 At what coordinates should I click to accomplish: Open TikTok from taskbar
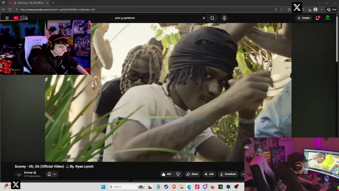pyautogui.click(x=197, y=187)
